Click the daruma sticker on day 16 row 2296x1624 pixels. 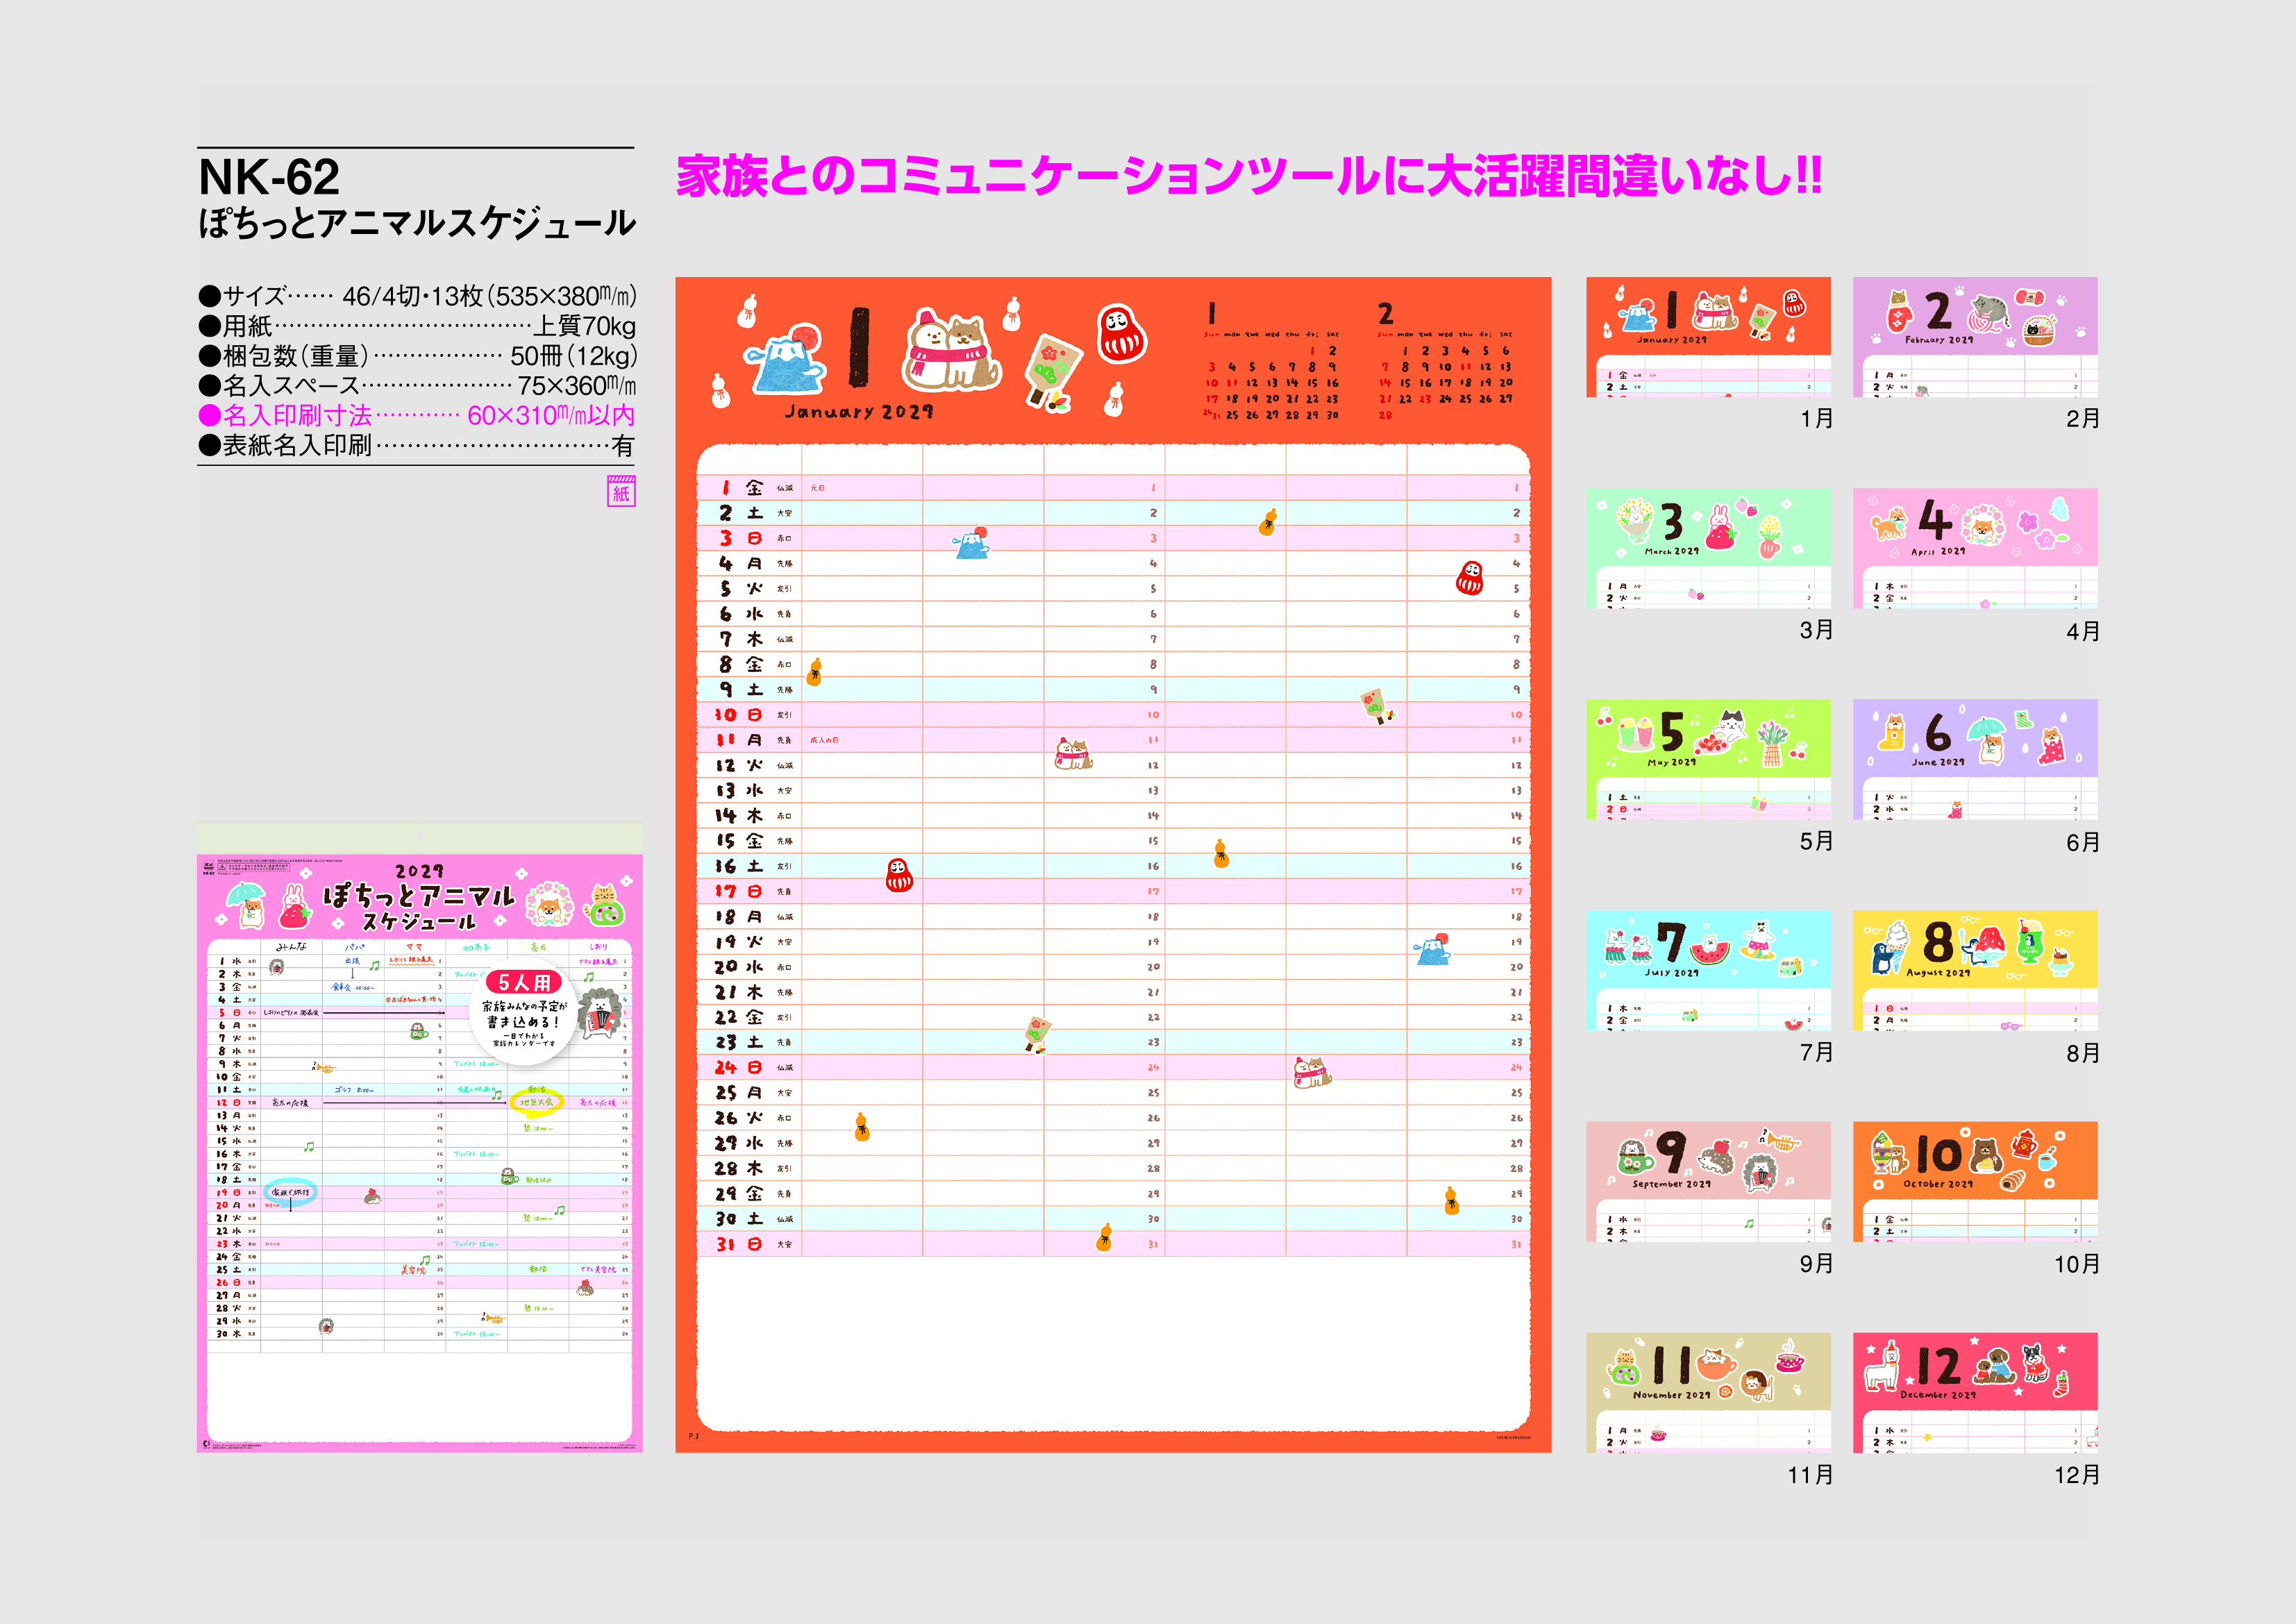click(x=899, y=874)
